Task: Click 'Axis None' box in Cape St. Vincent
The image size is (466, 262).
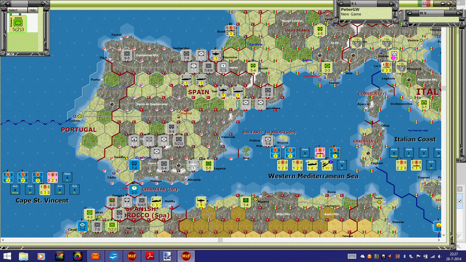Action: click(x=15, y=190)
